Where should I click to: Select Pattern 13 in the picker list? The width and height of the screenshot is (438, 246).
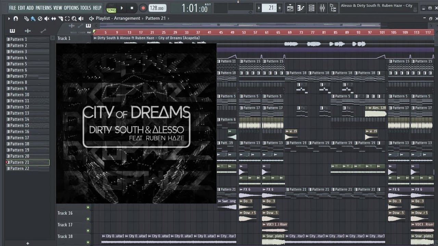point(28,113)
